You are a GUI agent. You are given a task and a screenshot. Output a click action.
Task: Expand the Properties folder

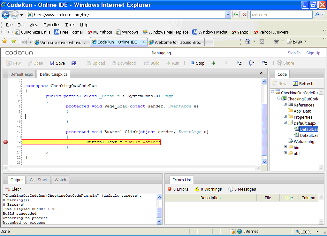click(285, 116)
